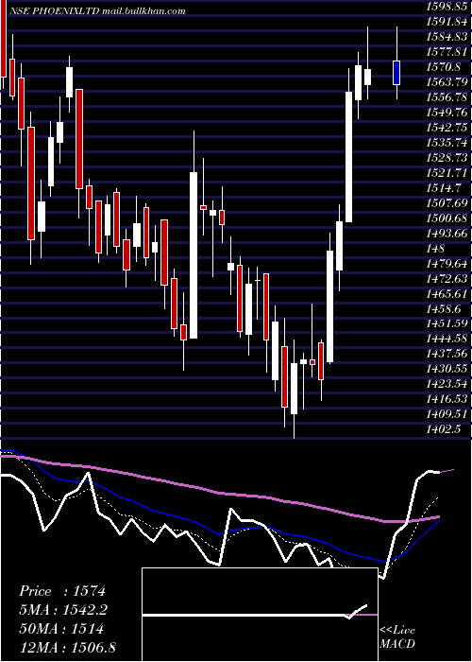Click the 1409.51 price axis label
The height and width of the screenshot is (662, 472).
pyautogui.click(x=447, y=415)
